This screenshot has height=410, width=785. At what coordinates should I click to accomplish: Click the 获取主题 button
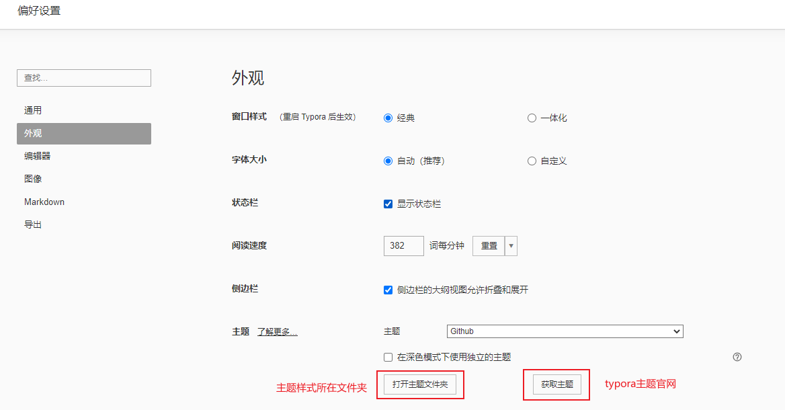557,384
